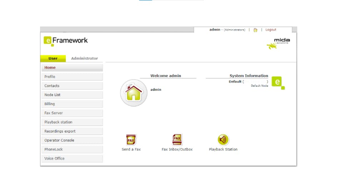Click the mida solutions logo

[x=278, y=43]
